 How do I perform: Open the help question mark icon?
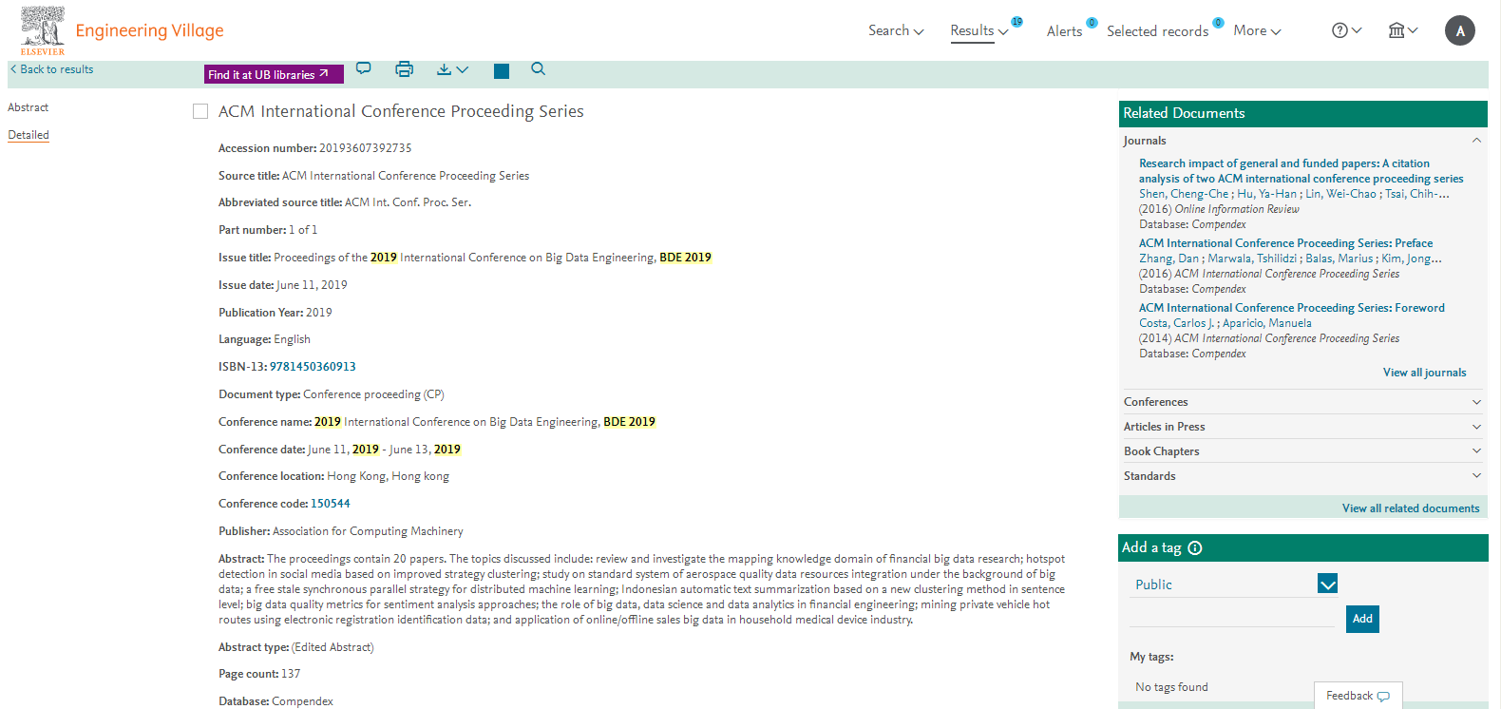tap(1339, 30)
